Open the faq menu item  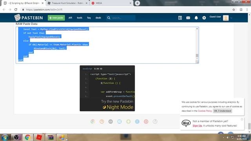(x=89, y=18)
